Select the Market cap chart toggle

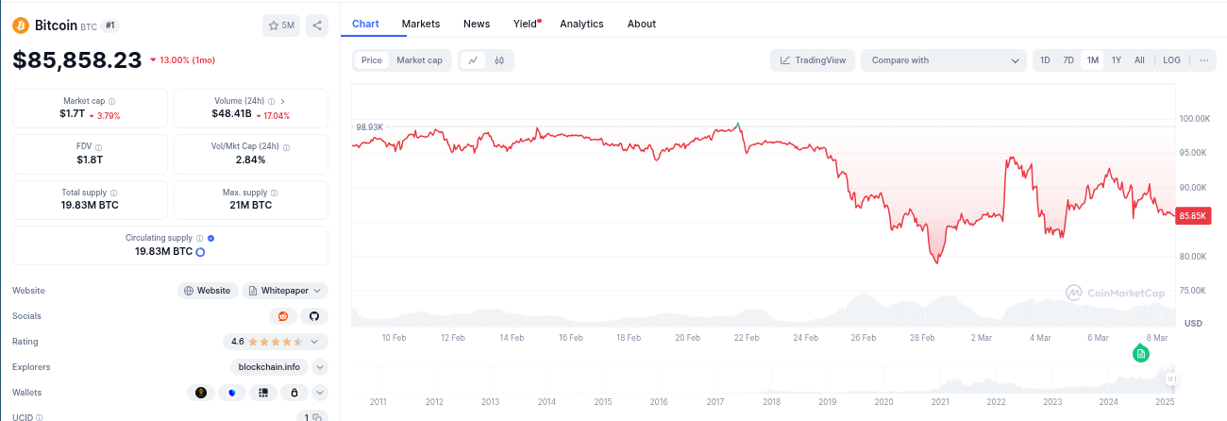tap(419, 60)
